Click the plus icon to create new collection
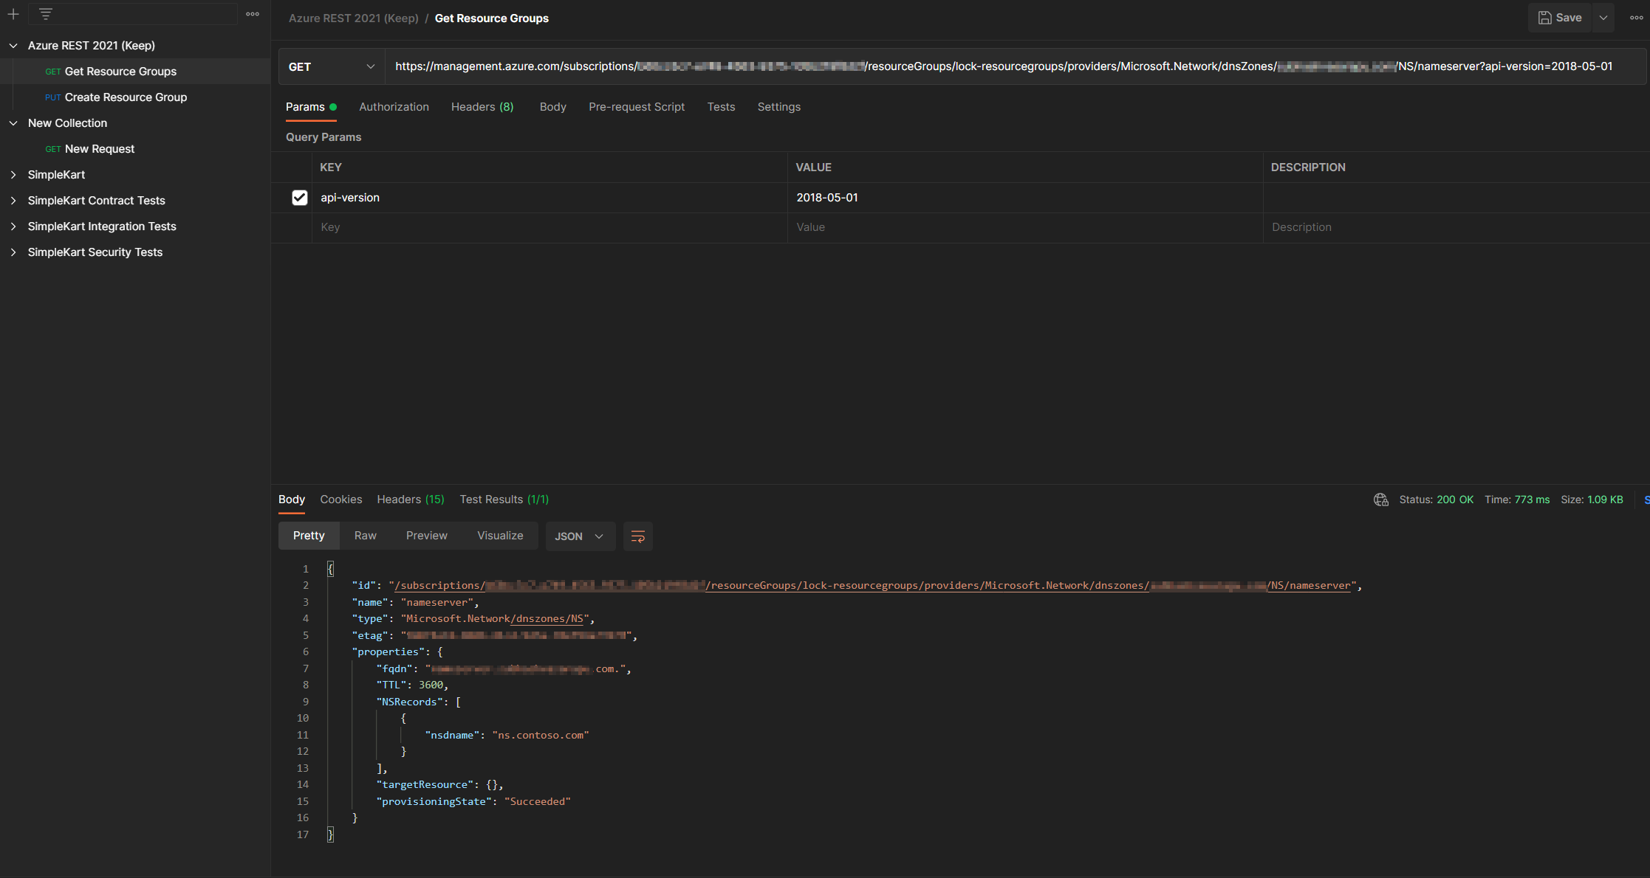Image resolution: width=1650 pixels, height=878 pixels. point(13,14)
